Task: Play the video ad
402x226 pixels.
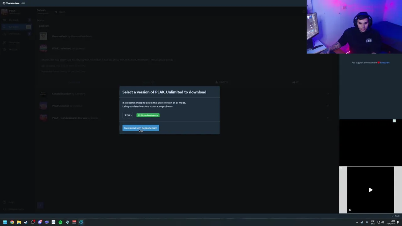Action: click(x=371, y=190)
